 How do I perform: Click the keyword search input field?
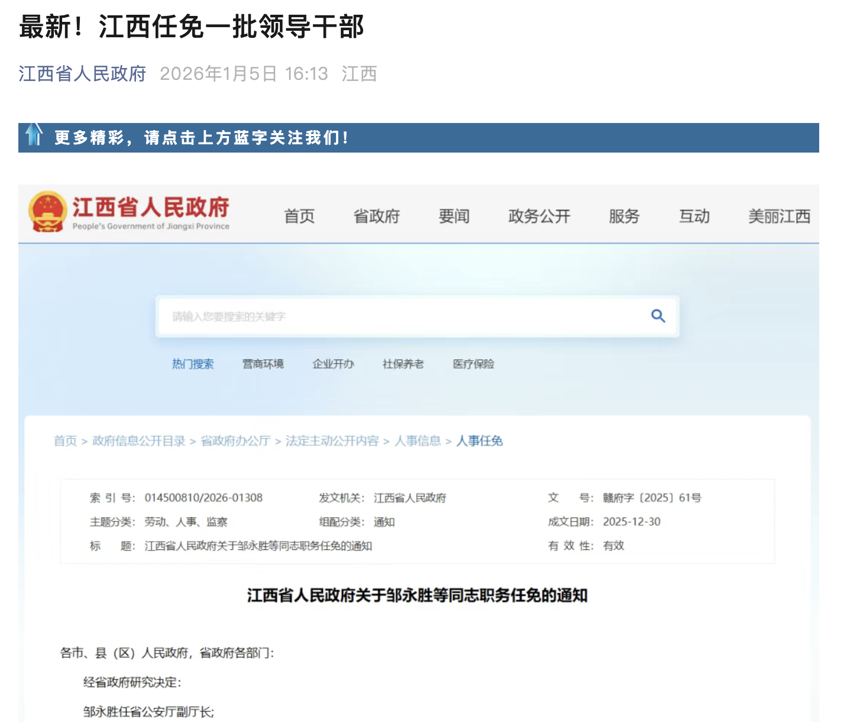(x=402, y=317)
